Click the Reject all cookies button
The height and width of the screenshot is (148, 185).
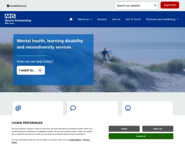click(158, 129)
